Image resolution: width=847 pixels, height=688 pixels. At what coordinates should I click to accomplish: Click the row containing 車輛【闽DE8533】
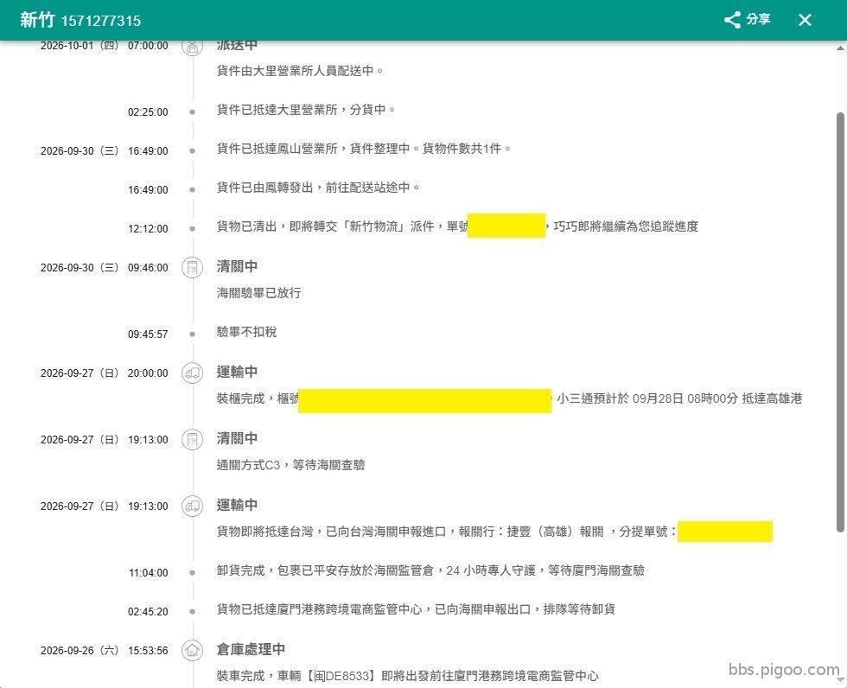[x=408, y=676]
